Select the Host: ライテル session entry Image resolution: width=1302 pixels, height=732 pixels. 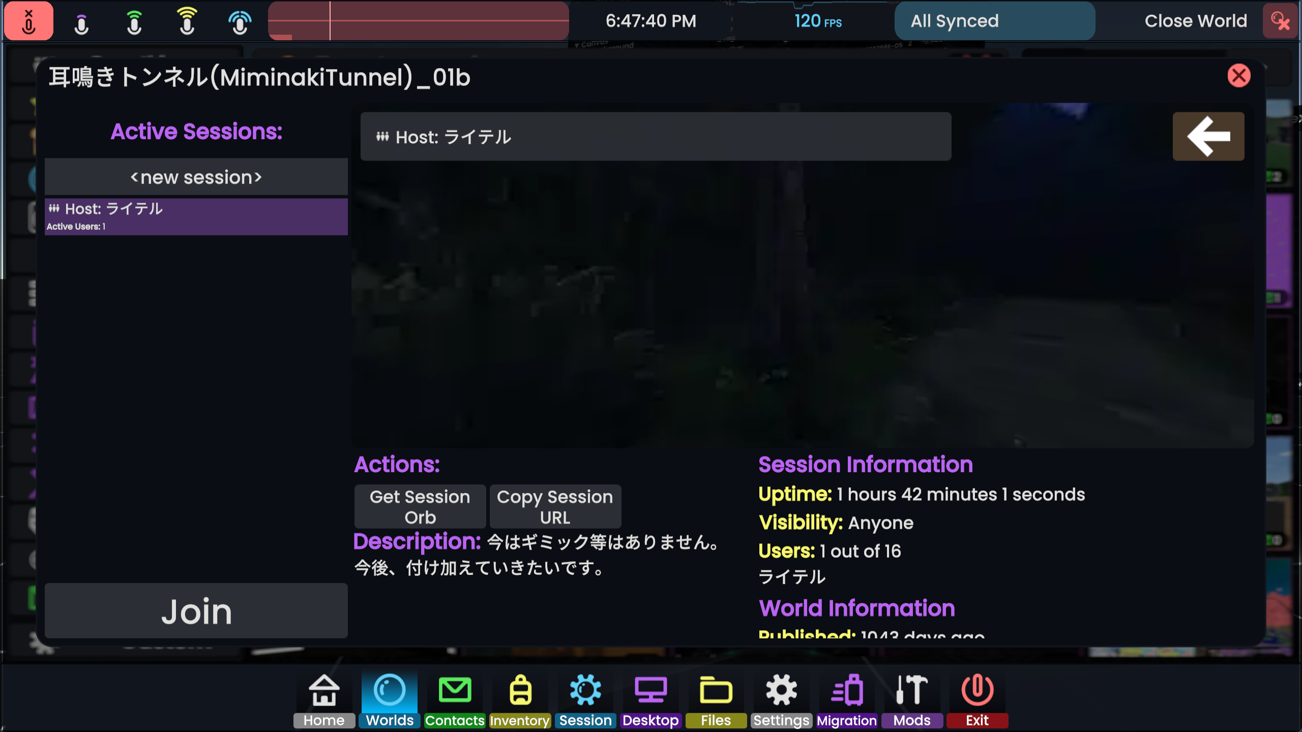click(196, 217)
